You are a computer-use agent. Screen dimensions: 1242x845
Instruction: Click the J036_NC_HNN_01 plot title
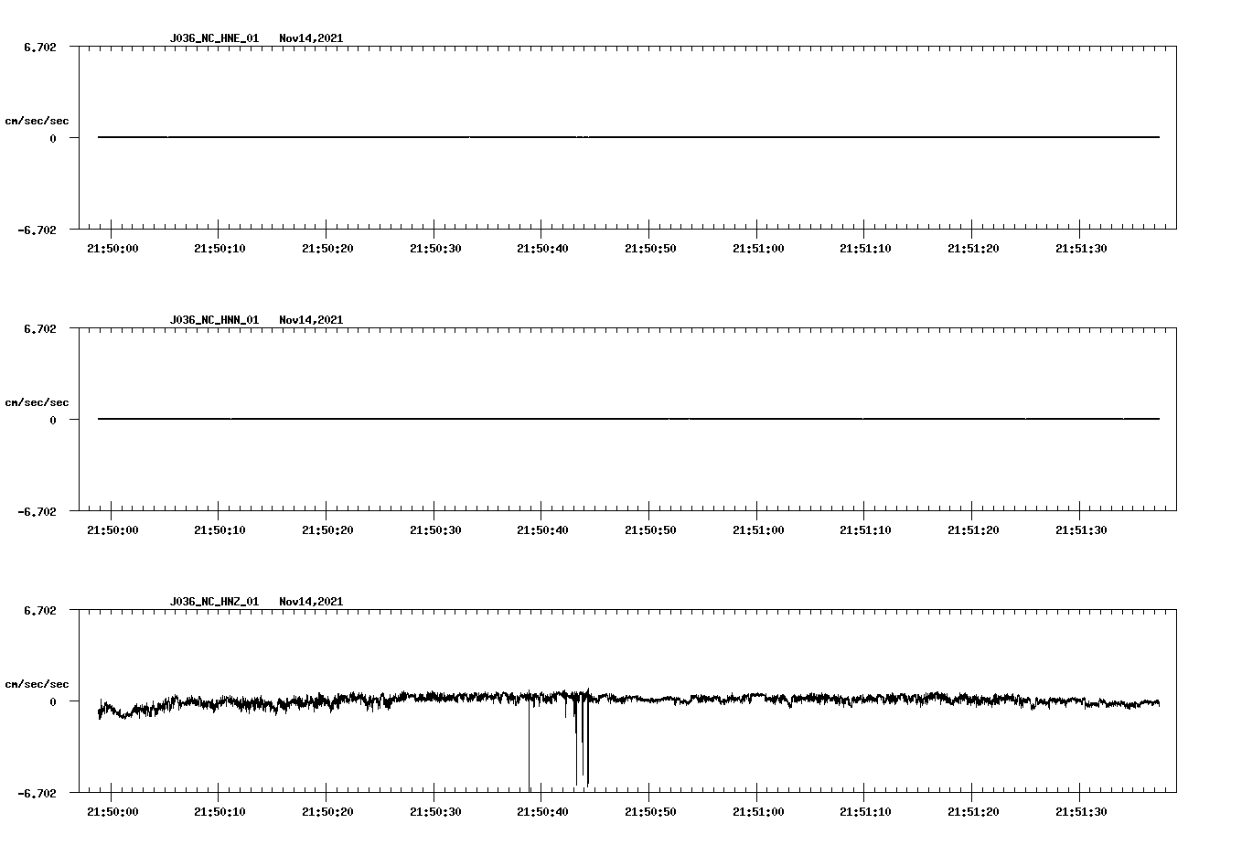click(214, 320)
